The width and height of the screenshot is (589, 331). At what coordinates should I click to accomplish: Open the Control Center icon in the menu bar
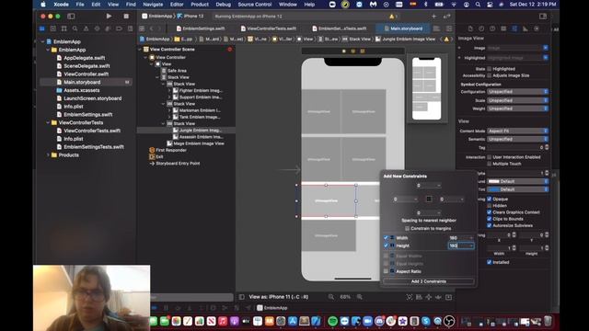pos(490,5)
